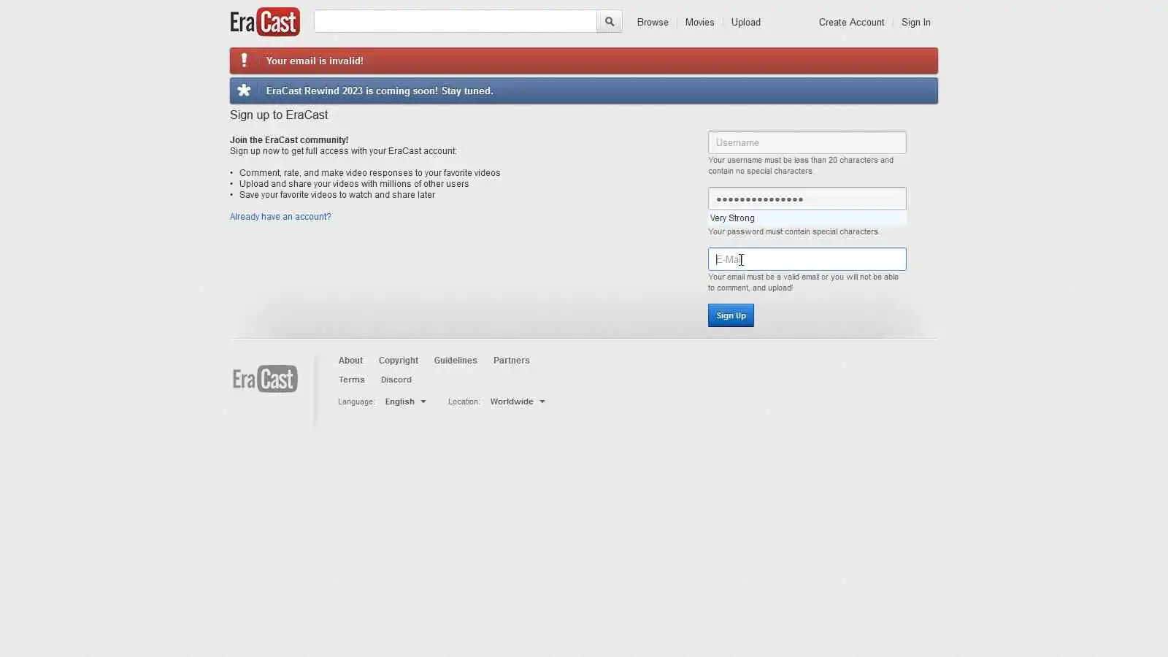Open the Browse menu item
Screen dimensions: 1168x657
click(653, 23)
